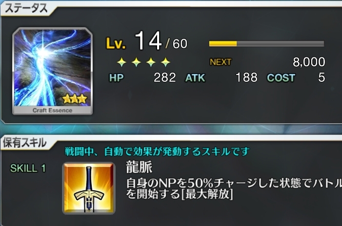Viewport: 342px width, 226px height.
Task: Tap the NEXT experience label
Action: point(221,62)
